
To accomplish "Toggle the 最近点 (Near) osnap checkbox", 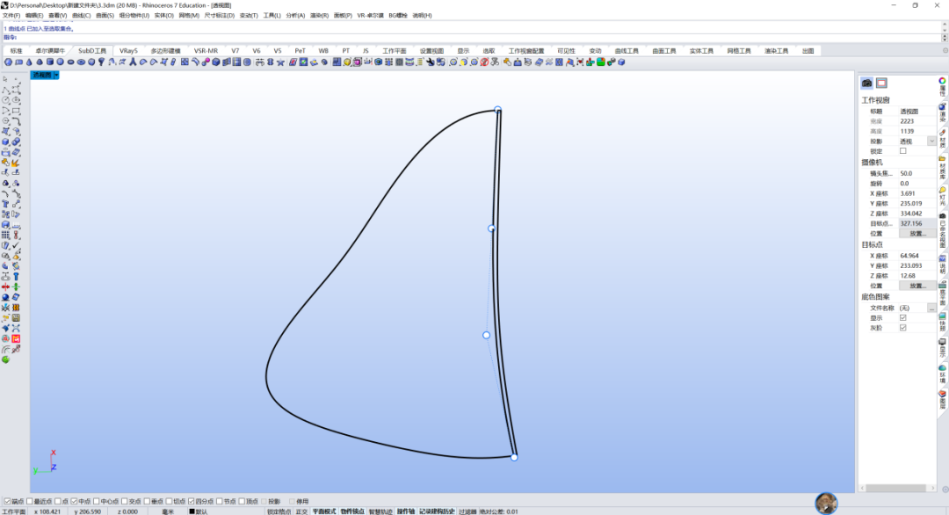I will (30, 502).
